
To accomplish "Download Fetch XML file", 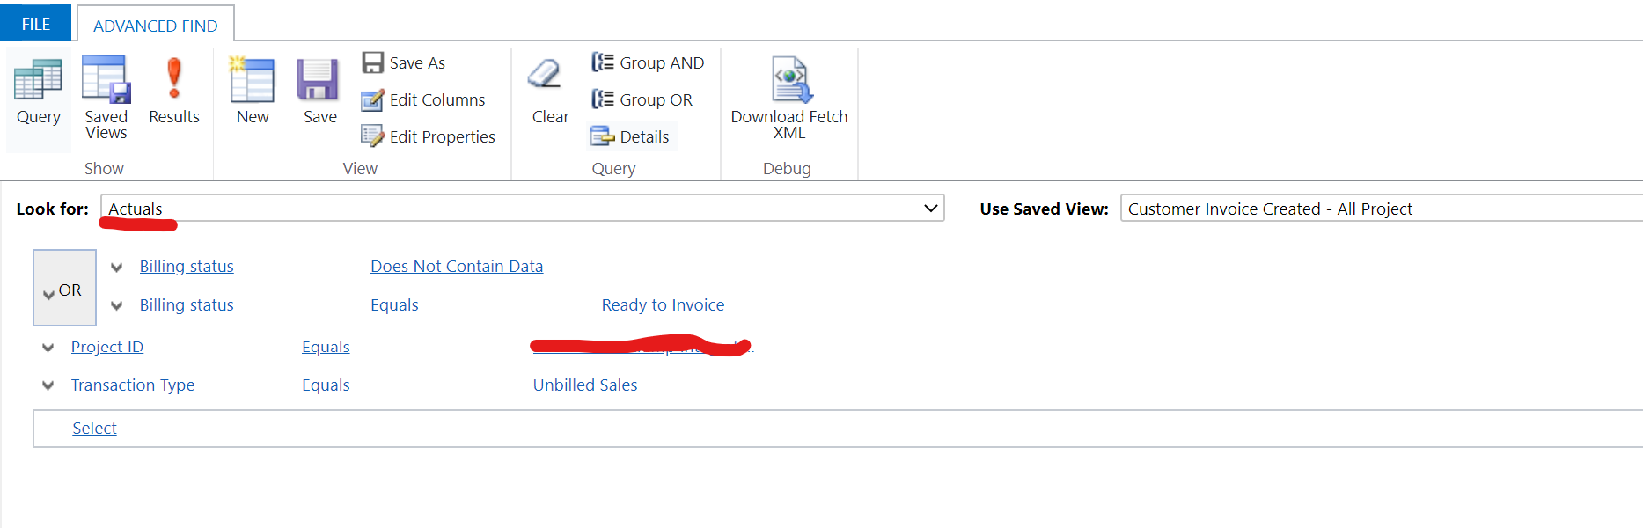I will (789, 97).
